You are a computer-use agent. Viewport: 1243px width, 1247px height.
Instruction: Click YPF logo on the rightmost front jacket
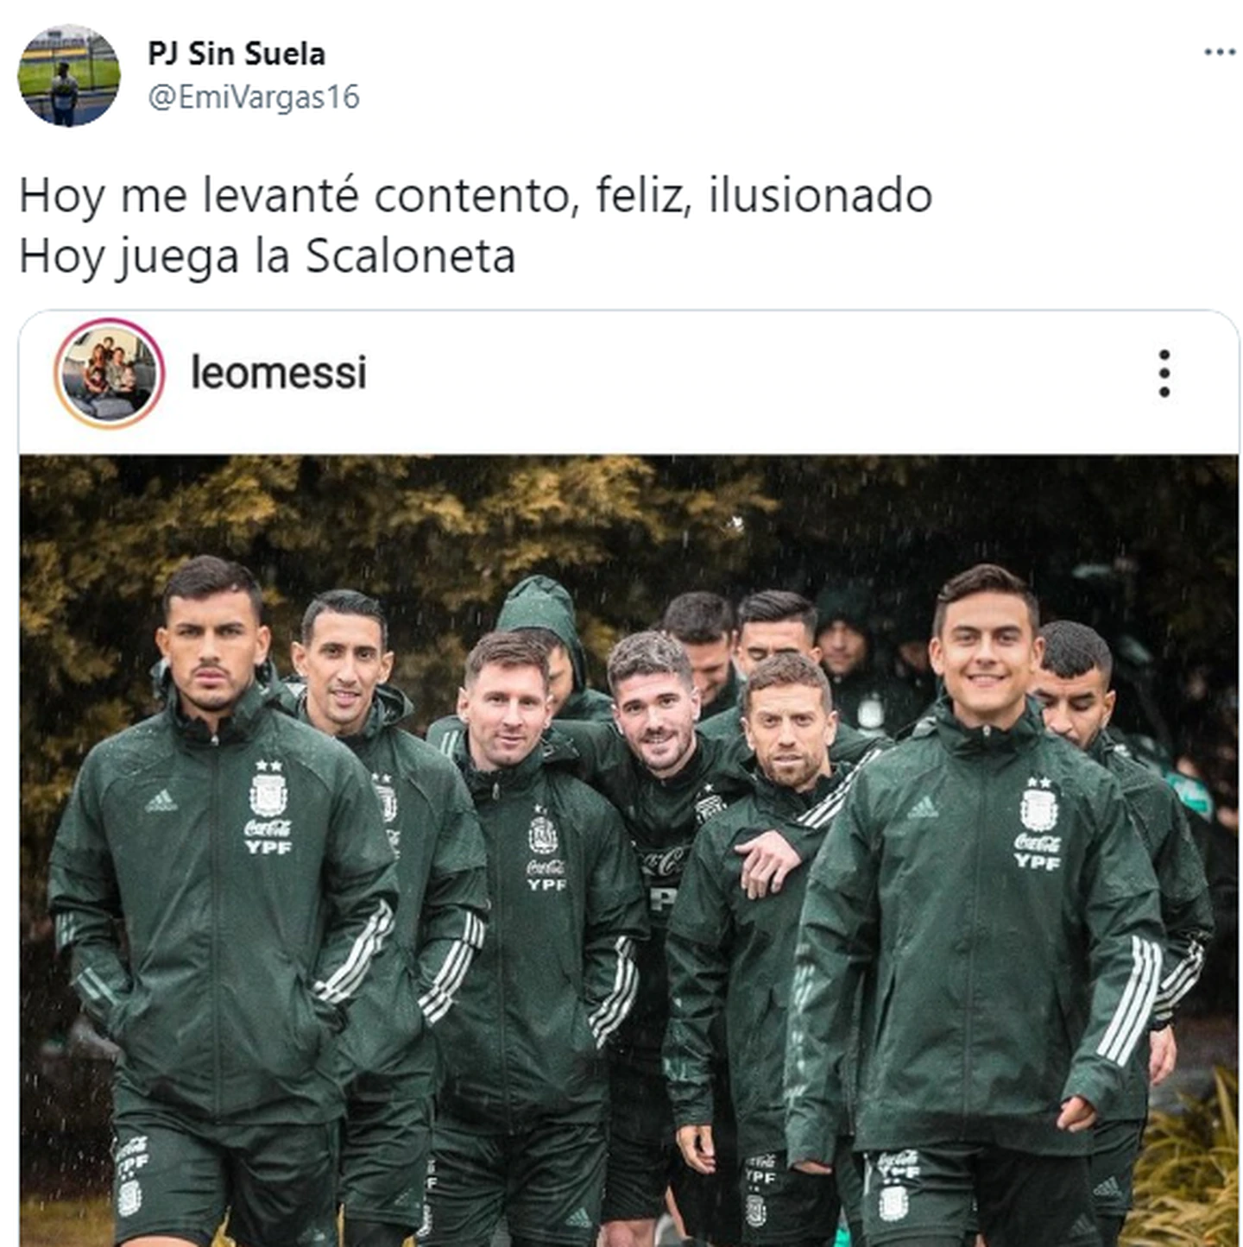[1038, 860]
